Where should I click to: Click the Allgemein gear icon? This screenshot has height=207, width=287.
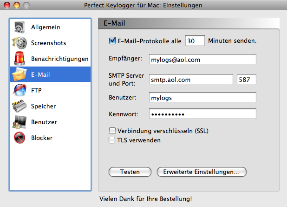click(x=20, y=27)
